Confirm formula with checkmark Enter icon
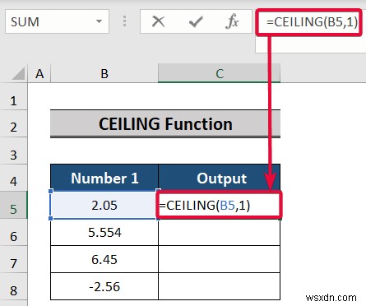366x306 pixels. coord(196,21)
